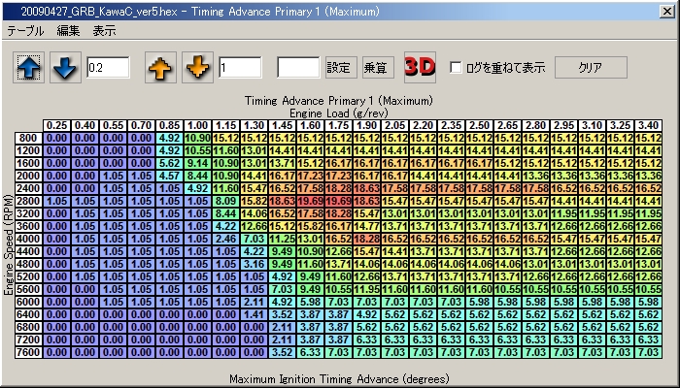Toggle the ログを重ねて表示 checkbox

point(457,69)
